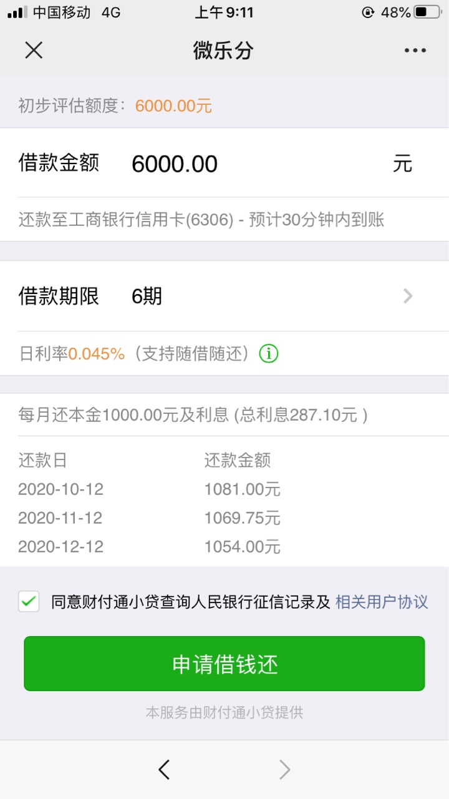The image size is (449, 799).
Task: Select the 6期 loan term option
Action: pyautogui.click(x=147, y=296)
